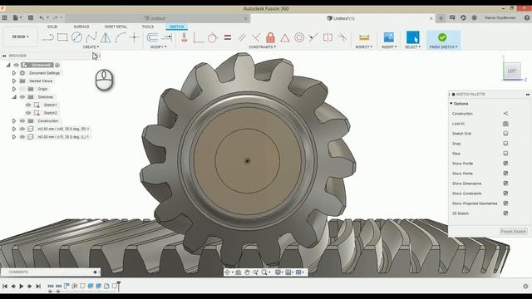Open the Help question mark icon

point(527,17)
